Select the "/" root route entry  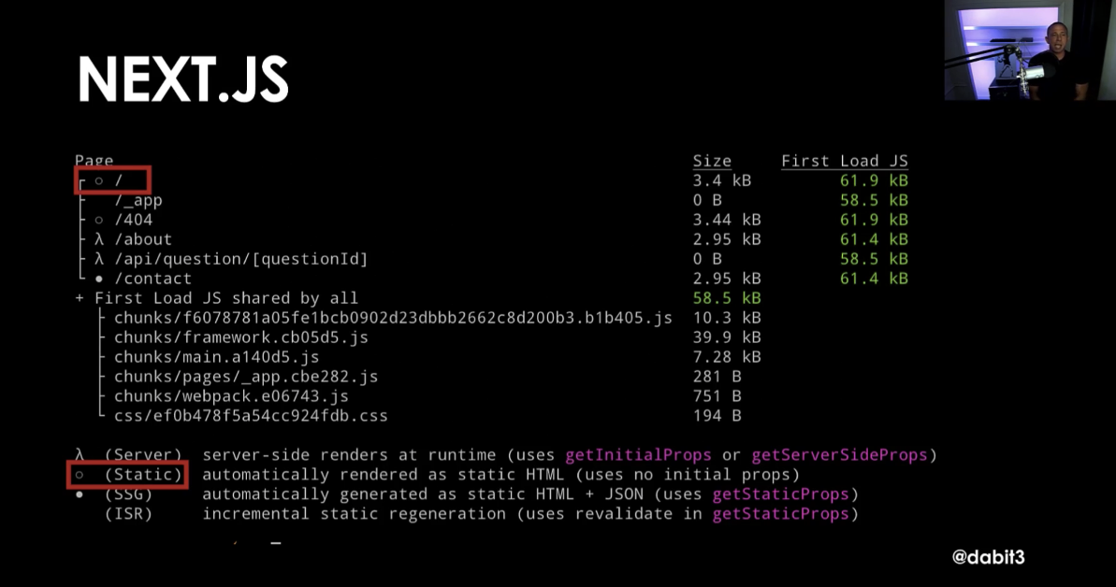point(119,180)
